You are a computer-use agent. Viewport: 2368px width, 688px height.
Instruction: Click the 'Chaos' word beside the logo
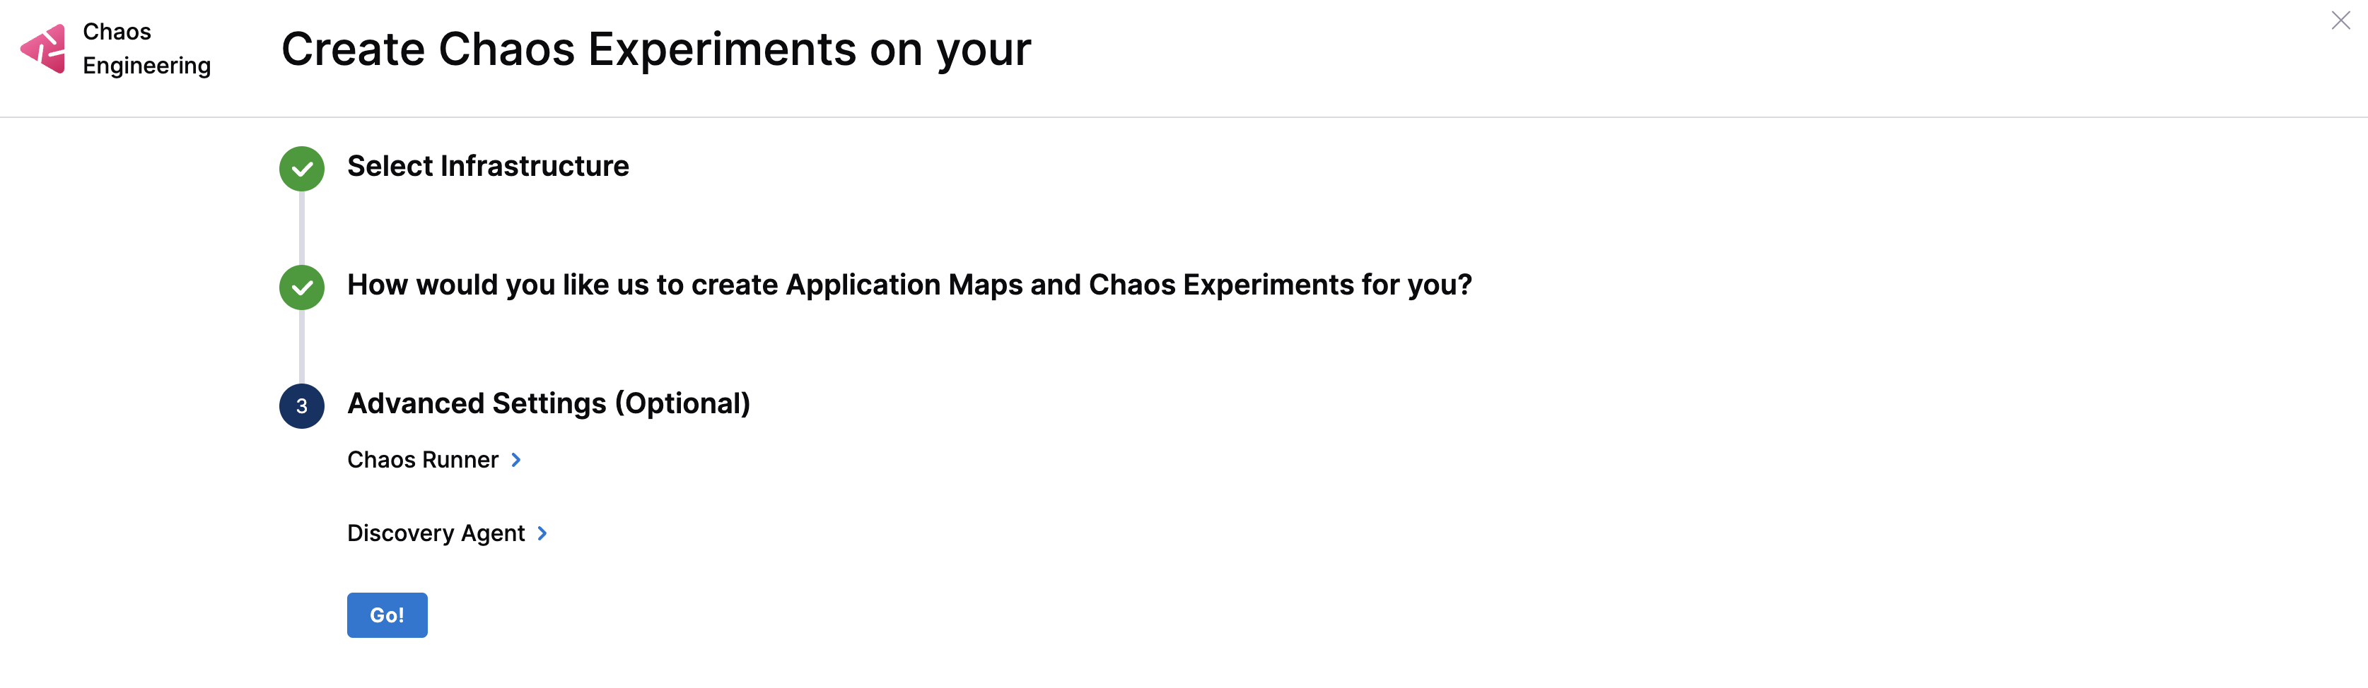(117, 31)
